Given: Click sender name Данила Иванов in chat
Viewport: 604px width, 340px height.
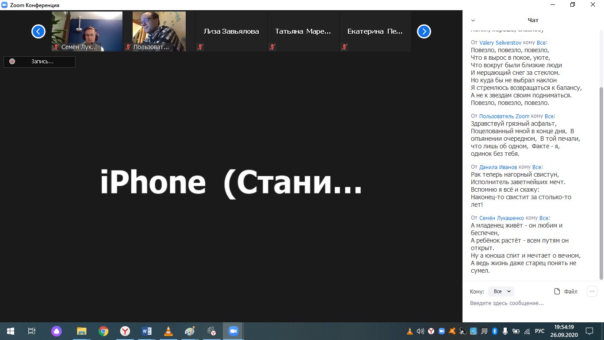Looking at the screenshot, I should pos(498,167).
